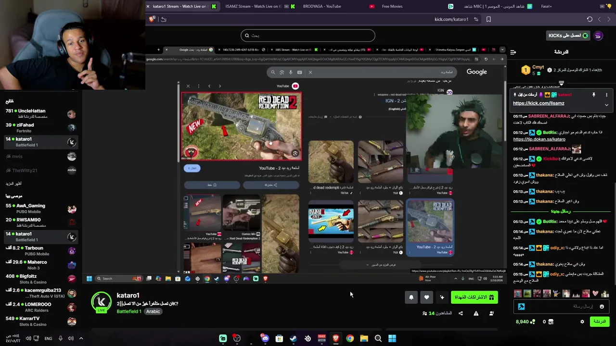Report stream using the warning triangle icon

pos(476,313)
